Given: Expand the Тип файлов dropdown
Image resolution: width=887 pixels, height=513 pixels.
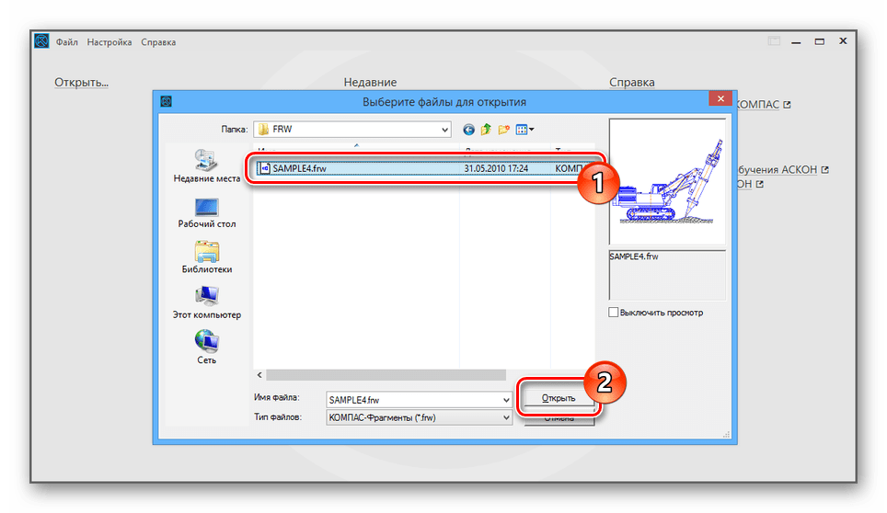Looking at the screenshot, I should coord(505,417).
